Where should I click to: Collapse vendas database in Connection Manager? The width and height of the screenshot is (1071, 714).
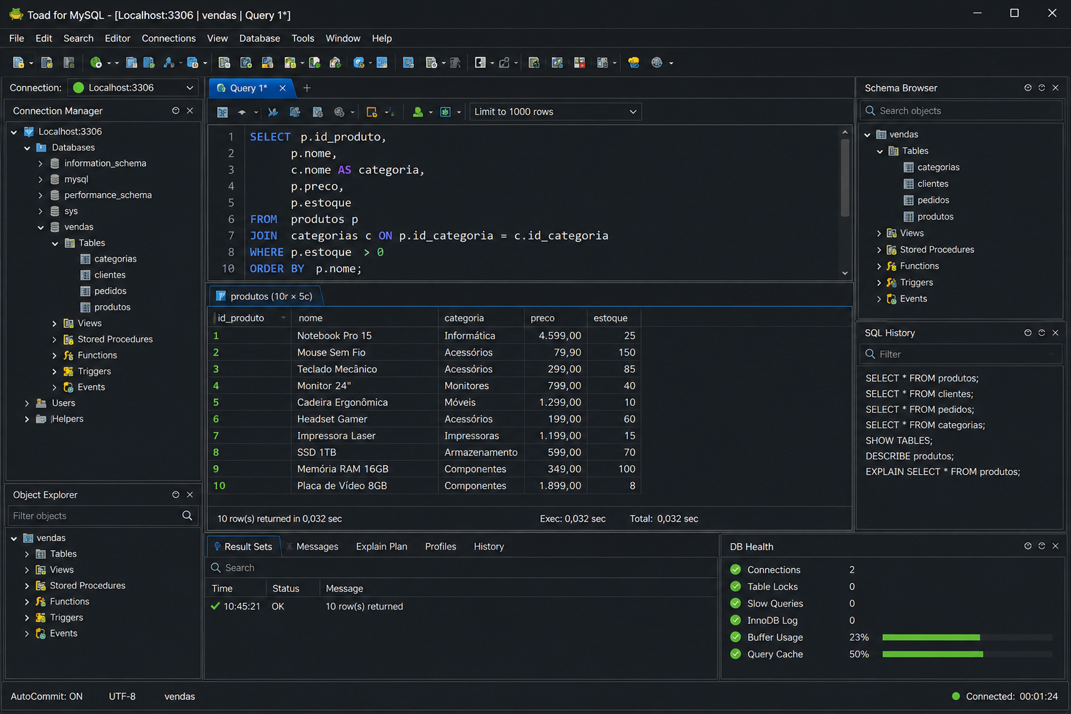[40, 227]
